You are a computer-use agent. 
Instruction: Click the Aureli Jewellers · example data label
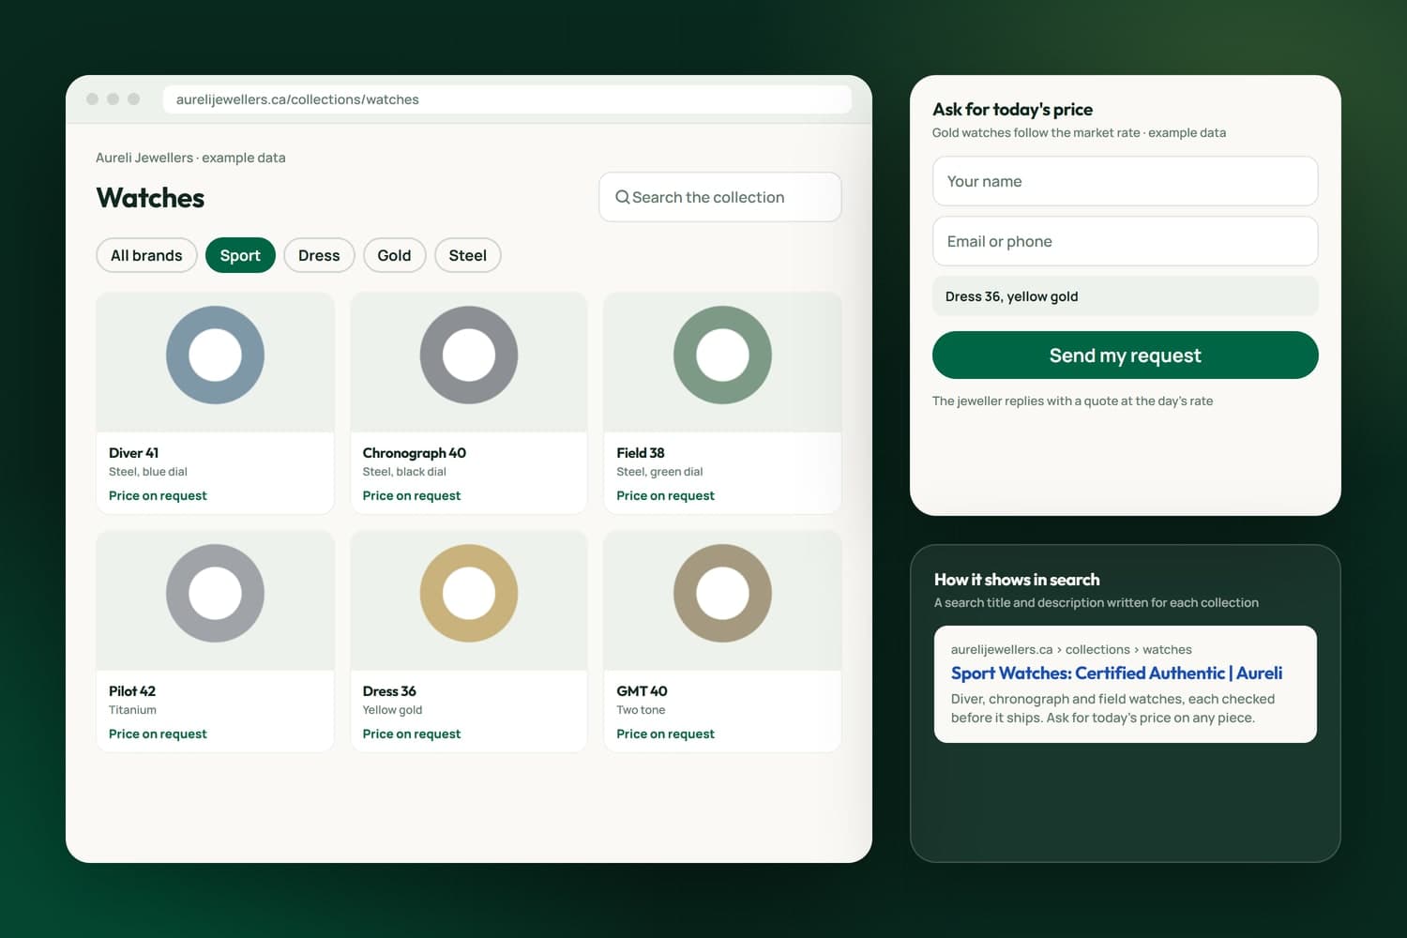190,158
